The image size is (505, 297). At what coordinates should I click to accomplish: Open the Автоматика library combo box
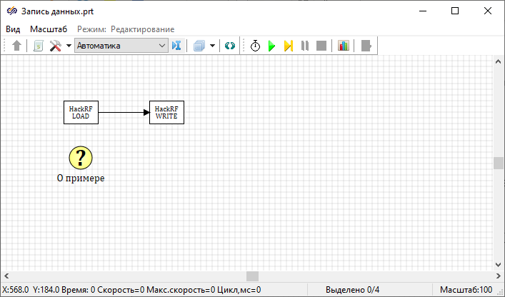121,46
